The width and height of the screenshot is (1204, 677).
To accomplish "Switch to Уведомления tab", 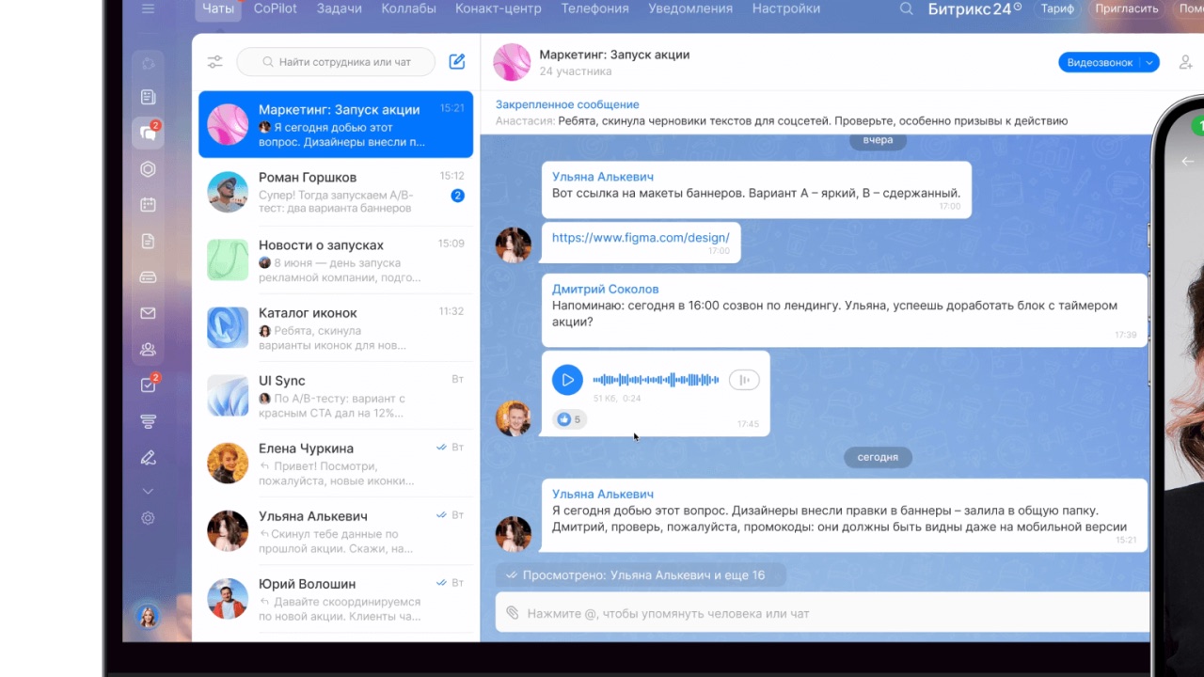I will (x=690, y=8).
